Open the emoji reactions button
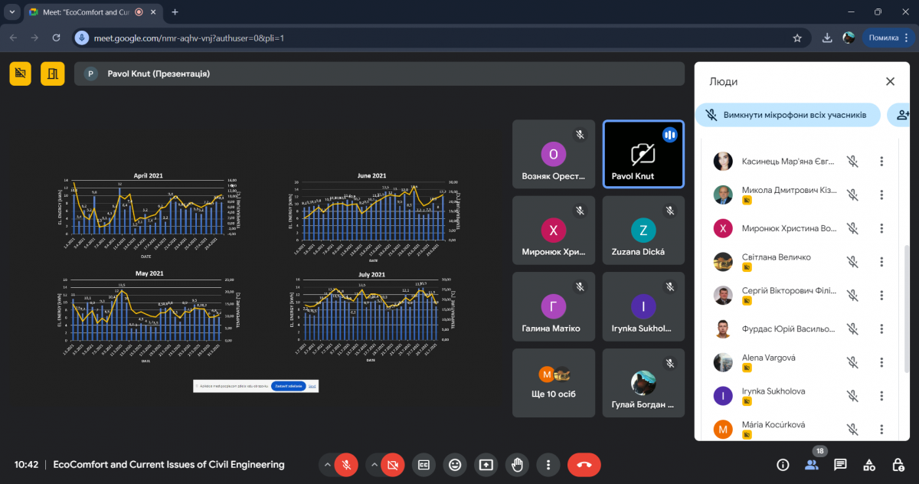 click(x=455, y=464)
